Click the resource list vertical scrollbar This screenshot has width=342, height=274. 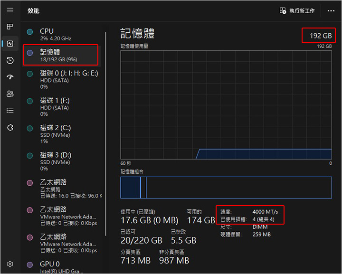tap(106, 133)
